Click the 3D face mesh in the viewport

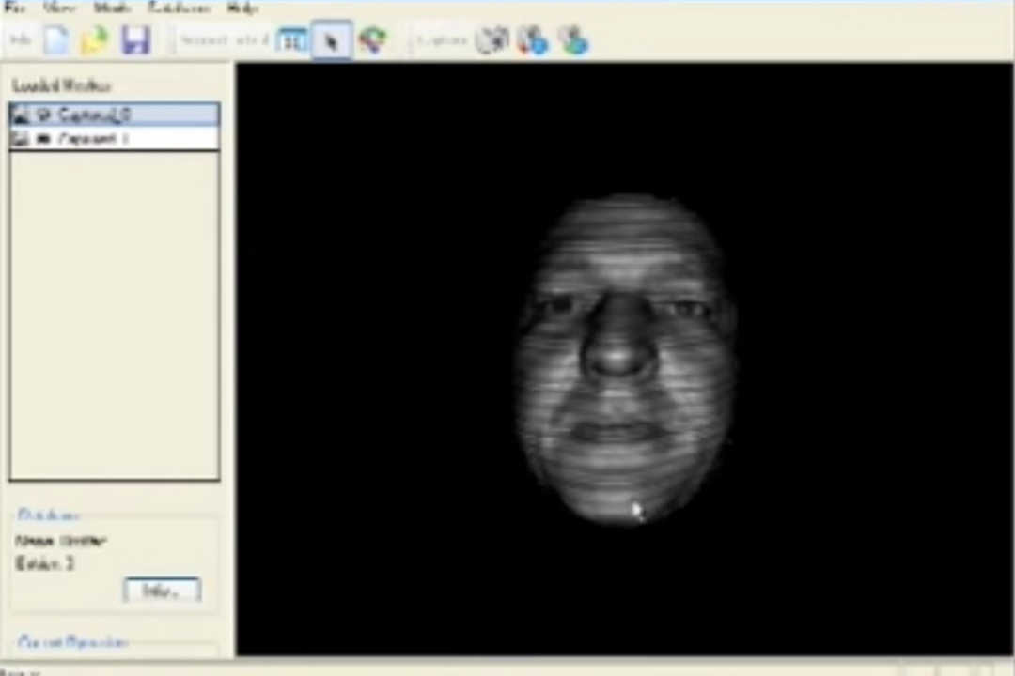pyautogui.click(x=622, y=357)
